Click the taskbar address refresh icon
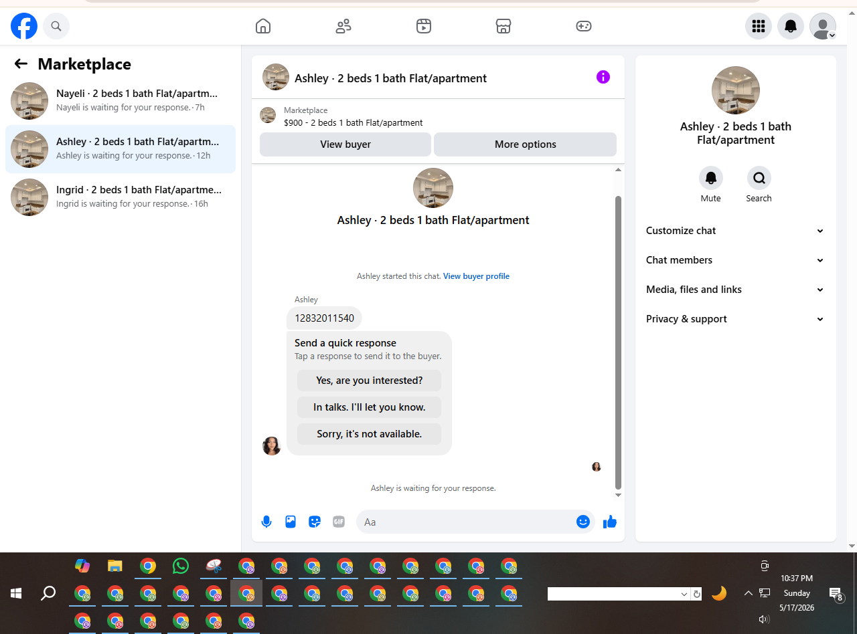This screenshot has height=634, width=857. coord(697,594)
